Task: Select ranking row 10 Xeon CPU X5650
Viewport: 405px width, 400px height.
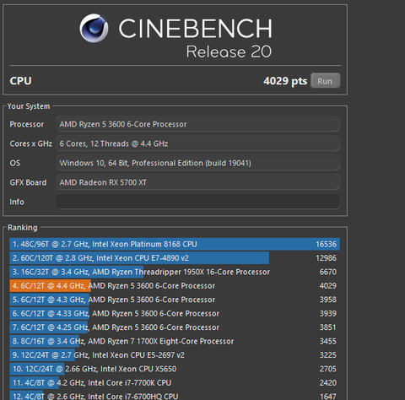Action: (175, 369)
